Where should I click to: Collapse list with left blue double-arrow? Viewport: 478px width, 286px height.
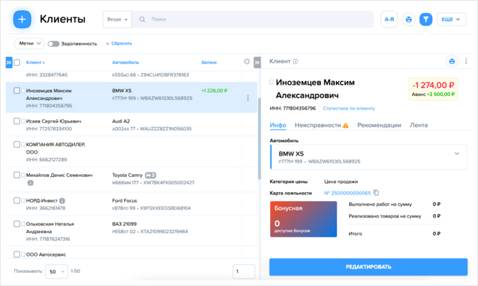click(x=9, y=62)
